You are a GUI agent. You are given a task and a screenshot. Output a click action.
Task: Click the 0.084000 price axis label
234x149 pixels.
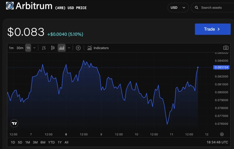[x=221, y=61]
